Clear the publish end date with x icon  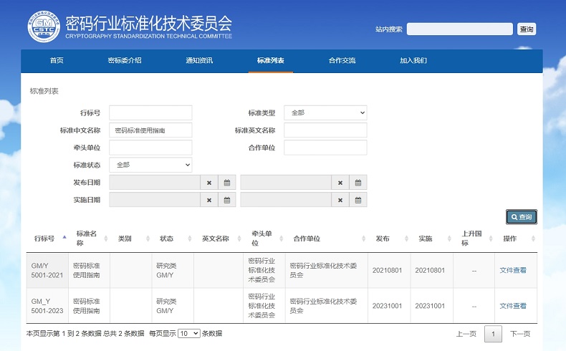coord(340,183)
